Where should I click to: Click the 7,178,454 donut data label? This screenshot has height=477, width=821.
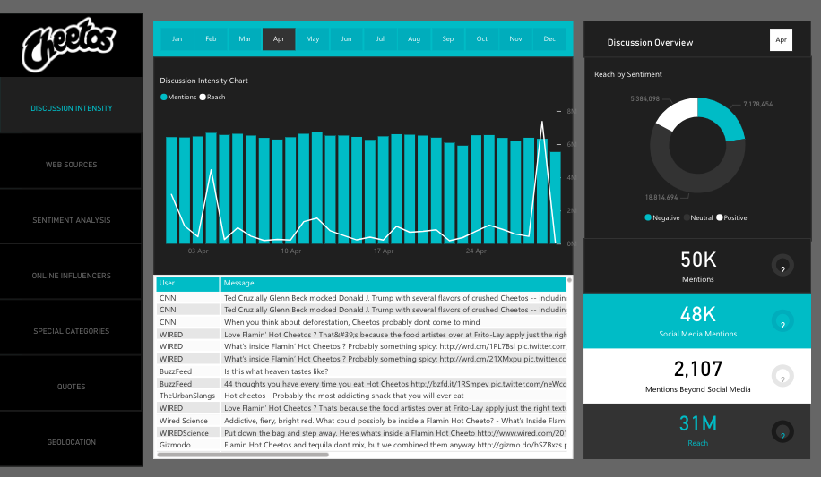coord(757,104)
